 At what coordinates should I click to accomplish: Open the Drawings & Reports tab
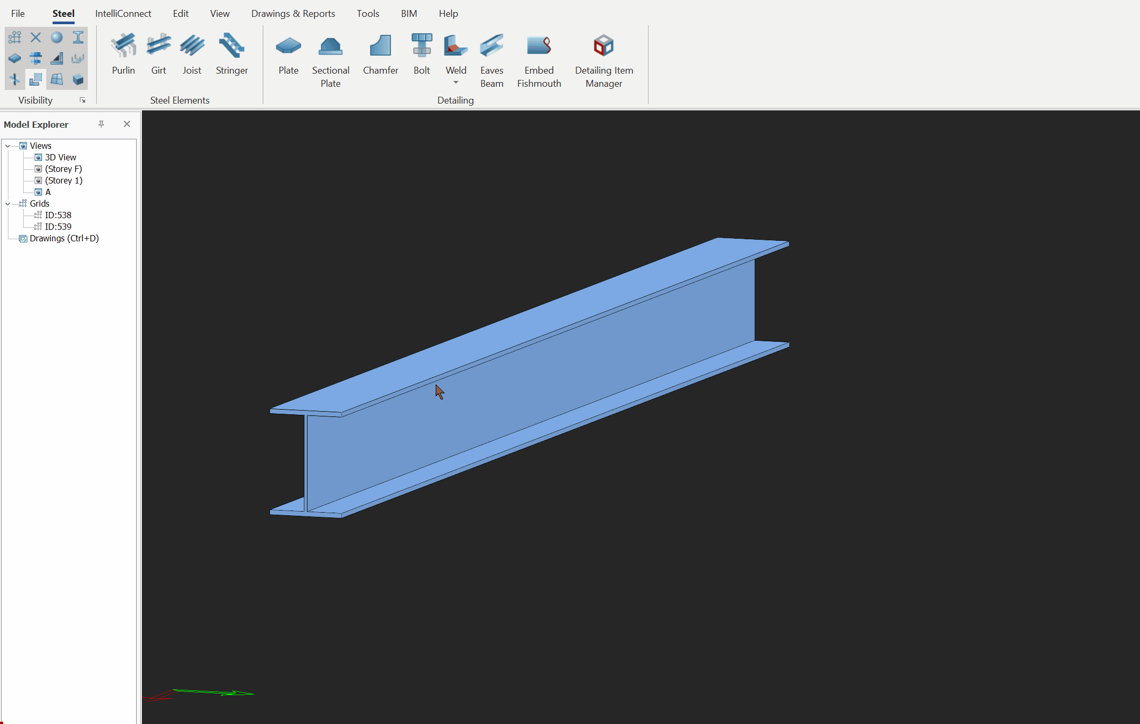pyautogui.click(x=293, y=13)
